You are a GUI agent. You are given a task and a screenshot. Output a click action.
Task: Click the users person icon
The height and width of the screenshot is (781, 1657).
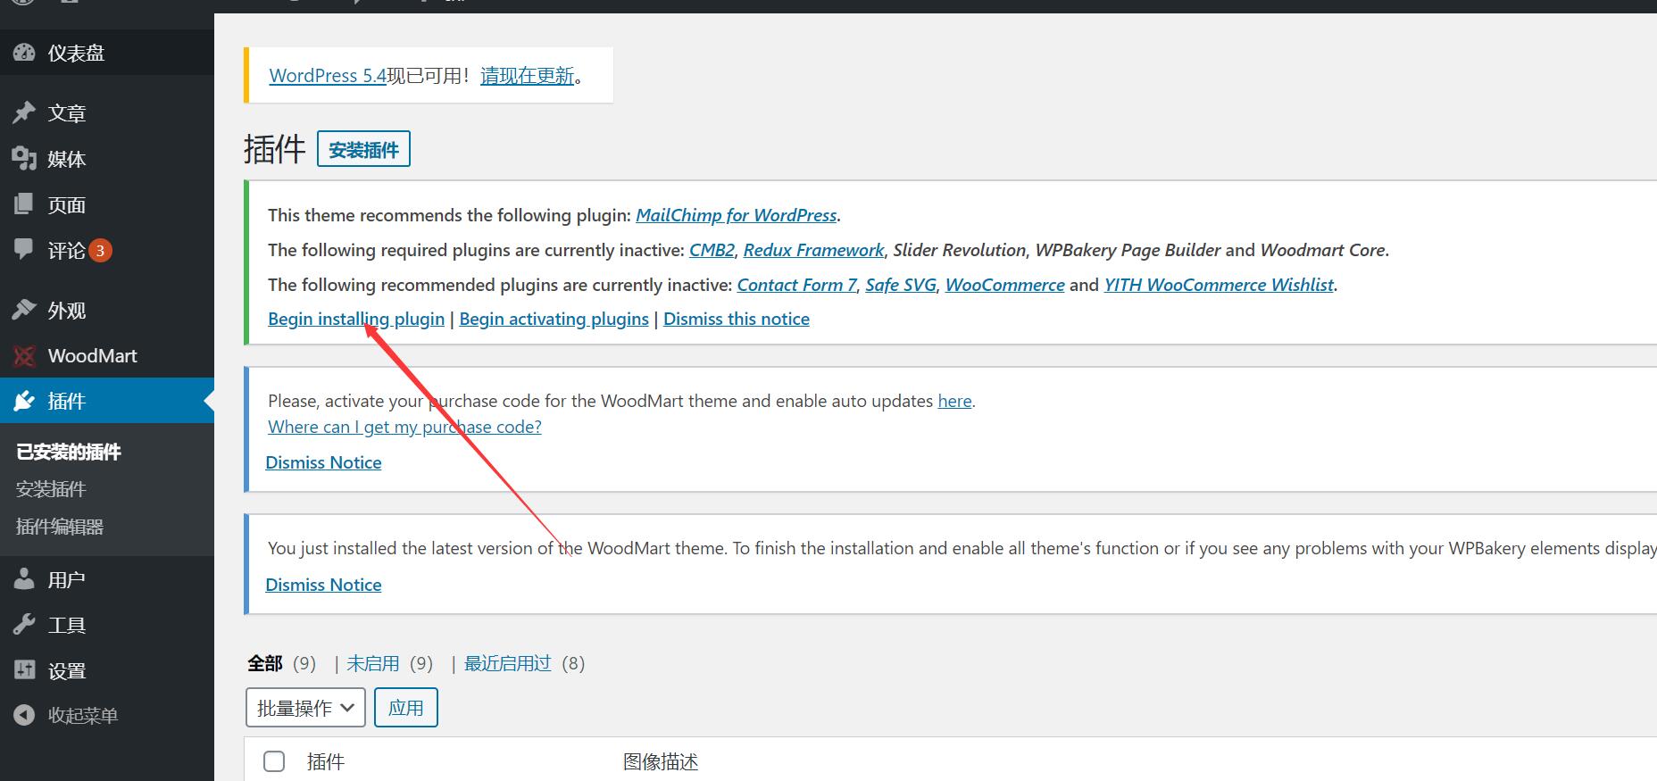pos(24,579)
